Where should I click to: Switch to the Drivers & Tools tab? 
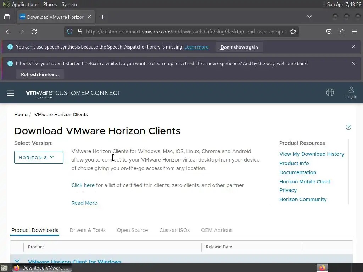tap(88, 230)
